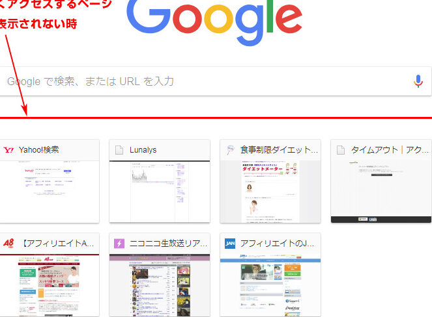This screenshot has height=317, width=432.
Task: Click the A8 favicon on affiliate tile
Action: click(8, 244)
